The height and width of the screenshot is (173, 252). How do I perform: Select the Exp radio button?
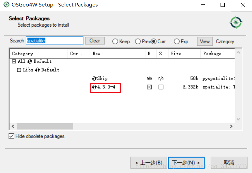coord(177,42)
